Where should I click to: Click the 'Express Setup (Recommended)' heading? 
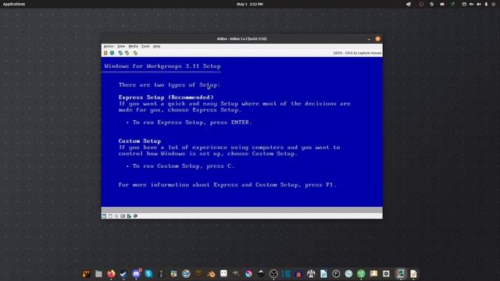tap(166, 97)
